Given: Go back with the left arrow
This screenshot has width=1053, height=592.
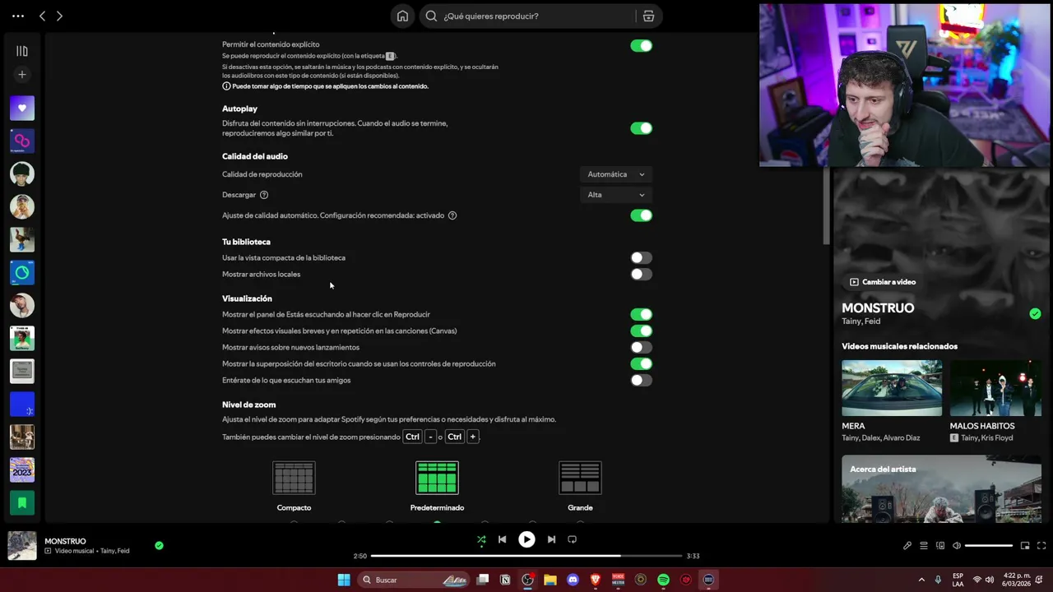Looking at the screenshot, I should [43, 16].
